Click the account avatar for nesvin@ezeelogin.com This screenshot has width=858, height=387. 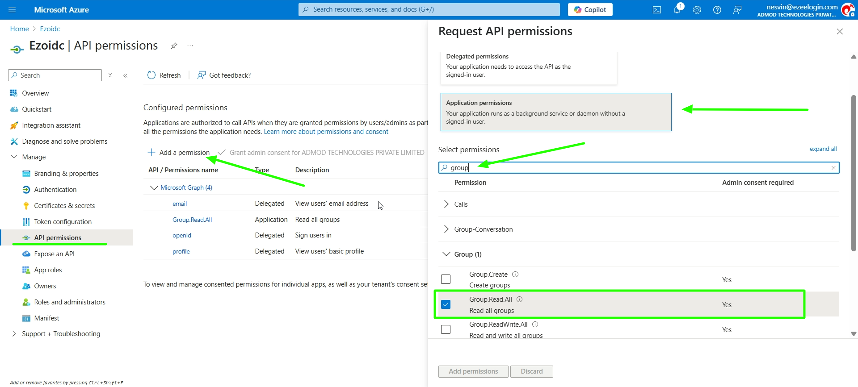pos(847,10)
